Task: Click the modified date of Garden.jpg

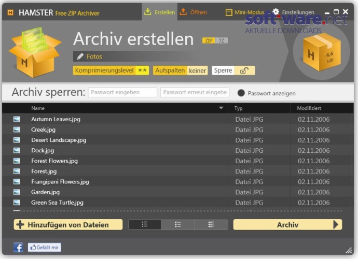Action: point(314,192)
